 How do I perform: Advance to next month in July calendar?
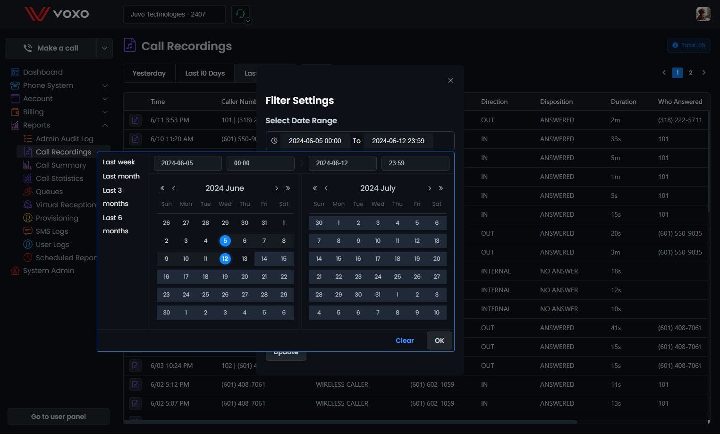pos(430,188)
